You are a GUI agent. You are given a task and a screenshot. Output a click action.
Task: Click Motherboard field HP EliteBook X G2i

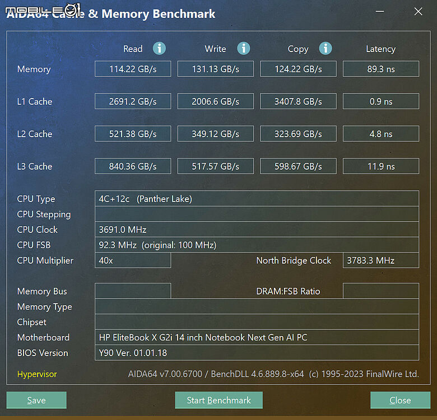pyautogui.click(x=257, y=337)
